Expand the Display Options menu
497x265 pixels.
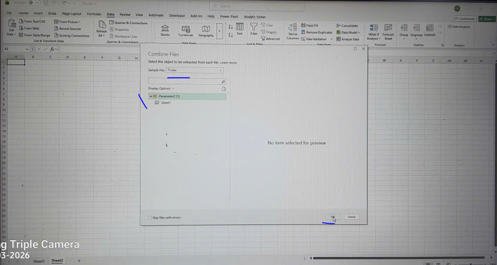point(161,88)
